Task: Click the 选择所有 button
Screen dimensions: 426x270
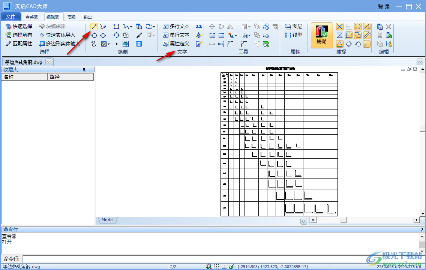Action: click(x=19, y=35)
